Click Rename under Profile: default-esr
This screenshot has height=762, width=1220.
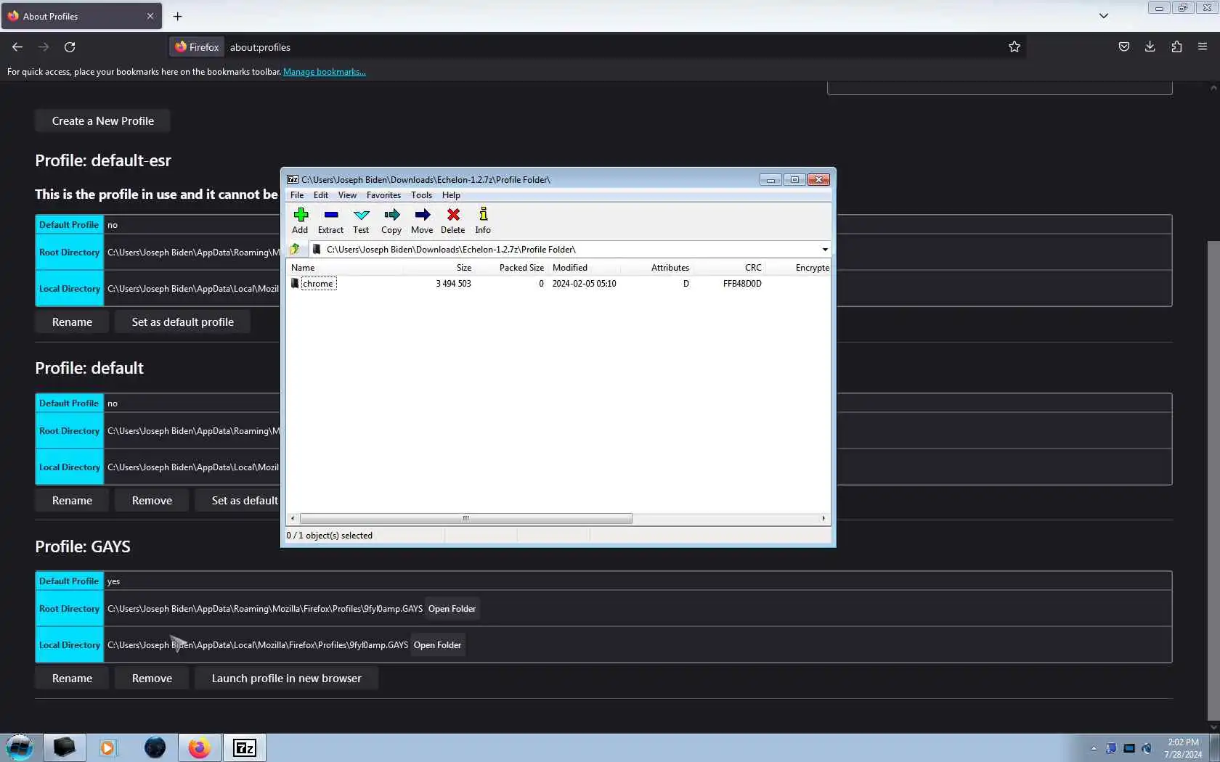point(72,322)
